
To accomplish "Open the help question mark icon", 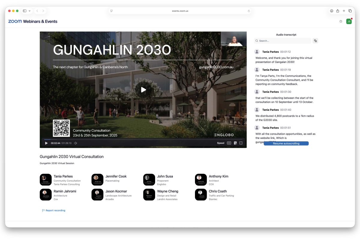I will tap(341, 21).
